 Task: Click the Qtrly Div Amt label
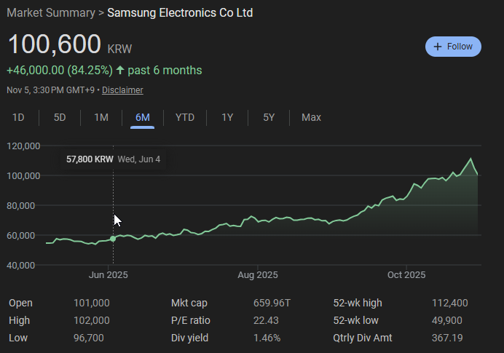(363, 338)
